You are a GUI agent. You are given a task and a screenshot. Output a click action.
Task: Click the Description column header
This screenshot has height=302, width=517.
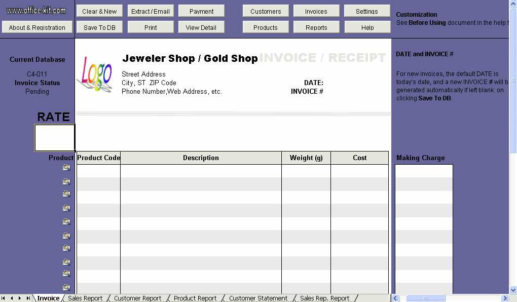coord(201,158)
